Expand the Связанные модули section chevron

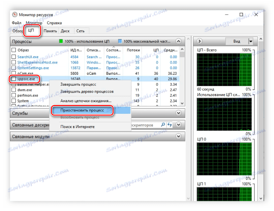178,136
